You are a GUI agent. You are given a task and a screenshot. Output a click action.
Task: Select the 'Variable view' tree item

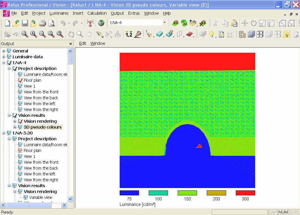[x=40, y=197]
